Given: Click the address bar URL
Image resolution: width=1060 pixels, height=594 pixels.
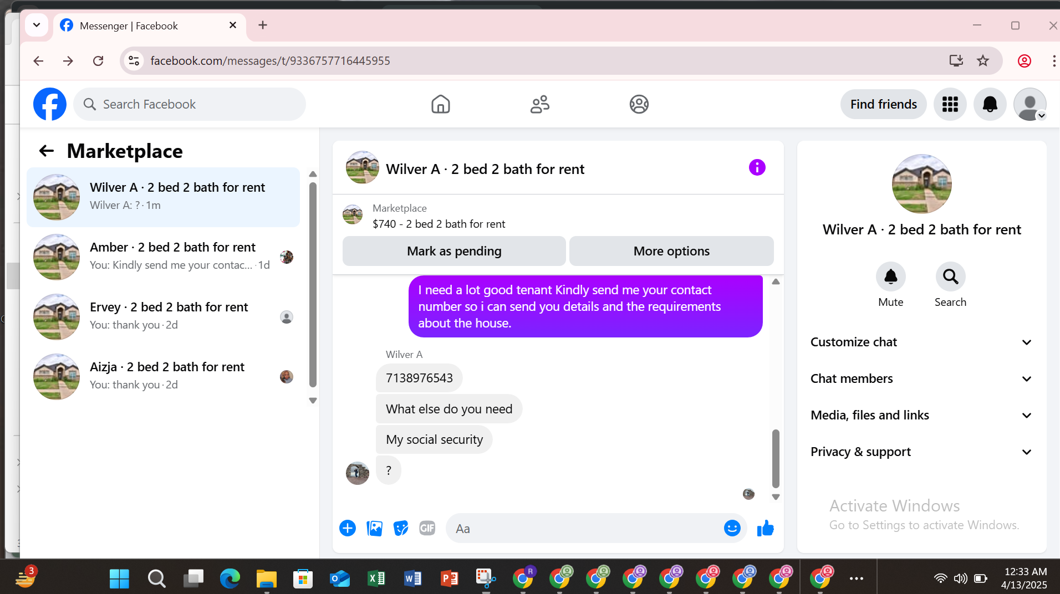Looking at the screenshot, I should [270, 61].
